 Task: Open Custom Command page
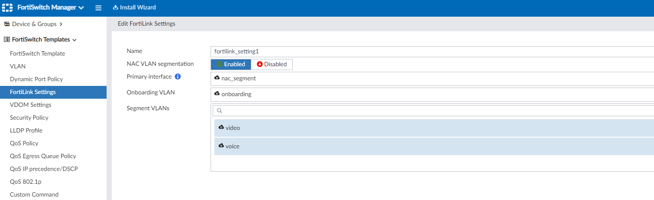pos(34,194)
